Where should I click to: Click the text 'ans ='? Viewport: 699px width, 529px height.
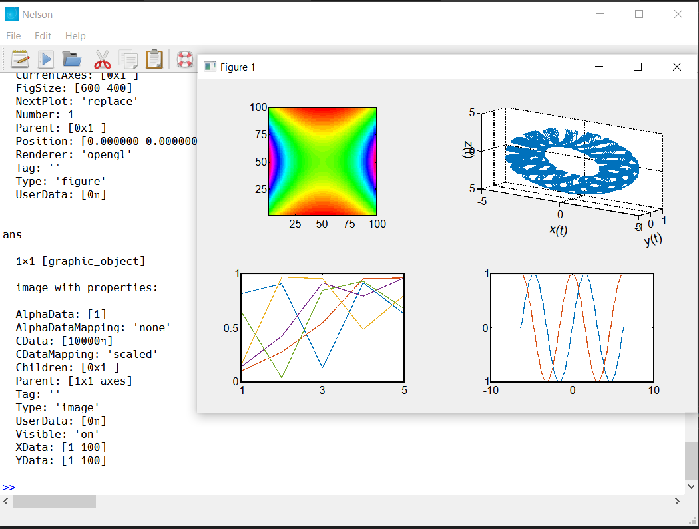(x=19, y=235)
